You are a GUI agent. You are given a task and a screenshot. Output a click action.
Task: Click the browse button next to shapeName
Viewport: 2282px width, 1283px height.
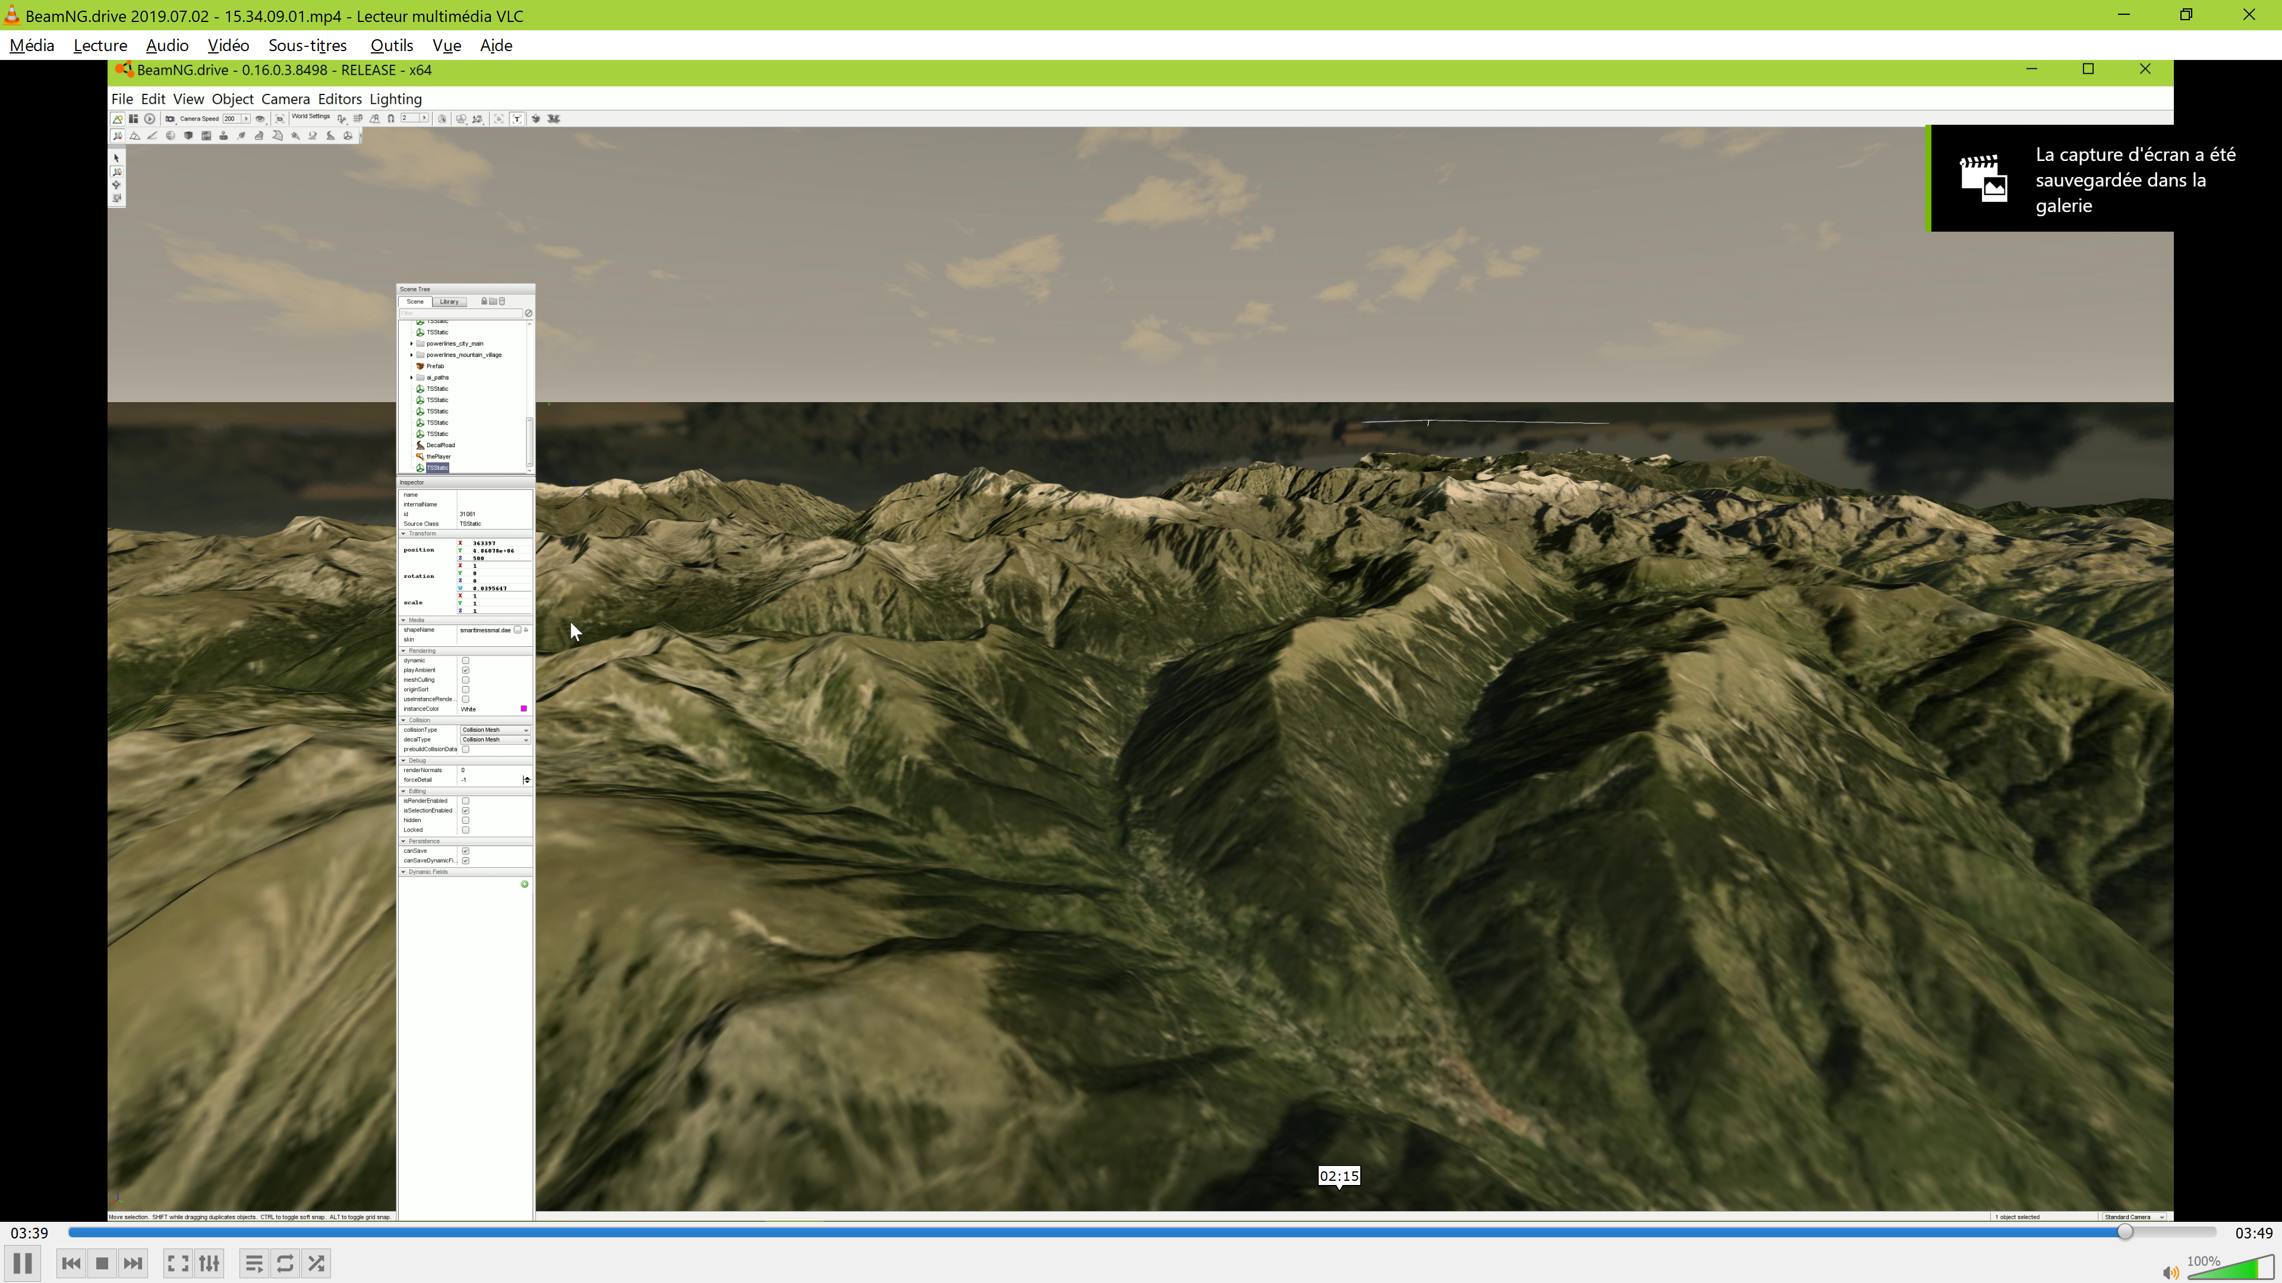tap(518, 630)
